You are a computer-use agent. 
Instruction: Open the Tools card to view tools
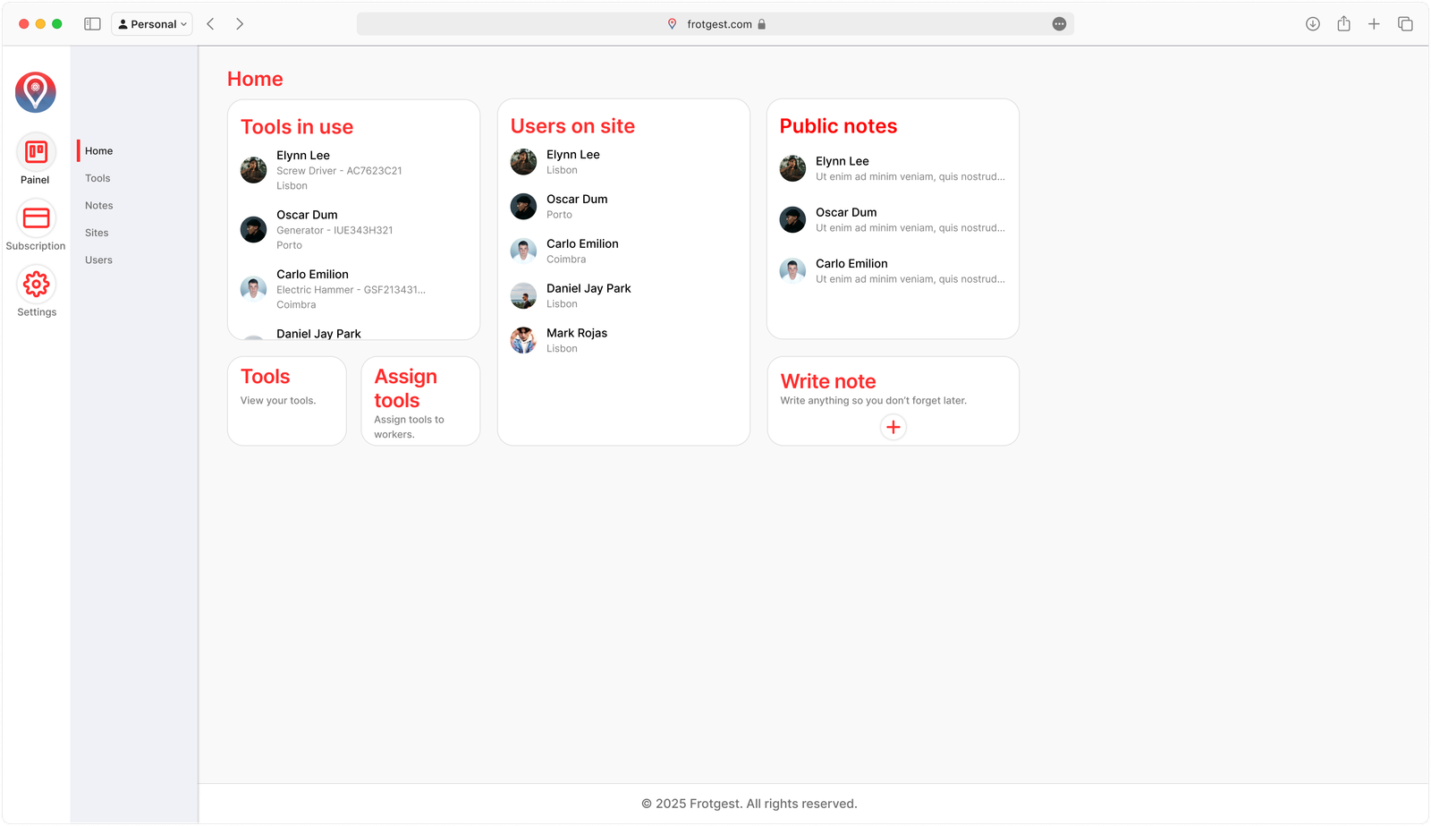point(286,400)
